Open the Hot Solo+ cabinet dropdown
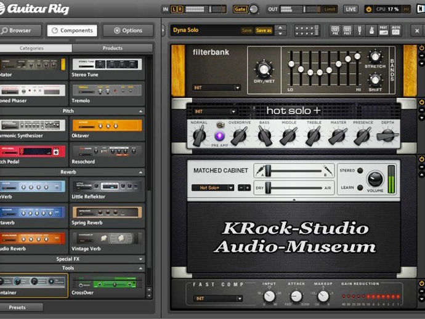 212,188
